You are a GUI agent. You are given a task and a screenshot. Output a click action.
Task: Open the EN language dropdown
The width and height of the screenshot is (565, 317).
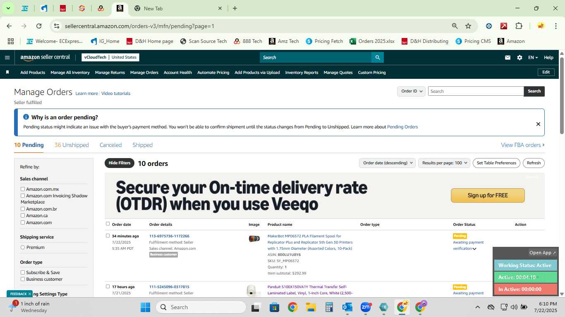(533, 57)
